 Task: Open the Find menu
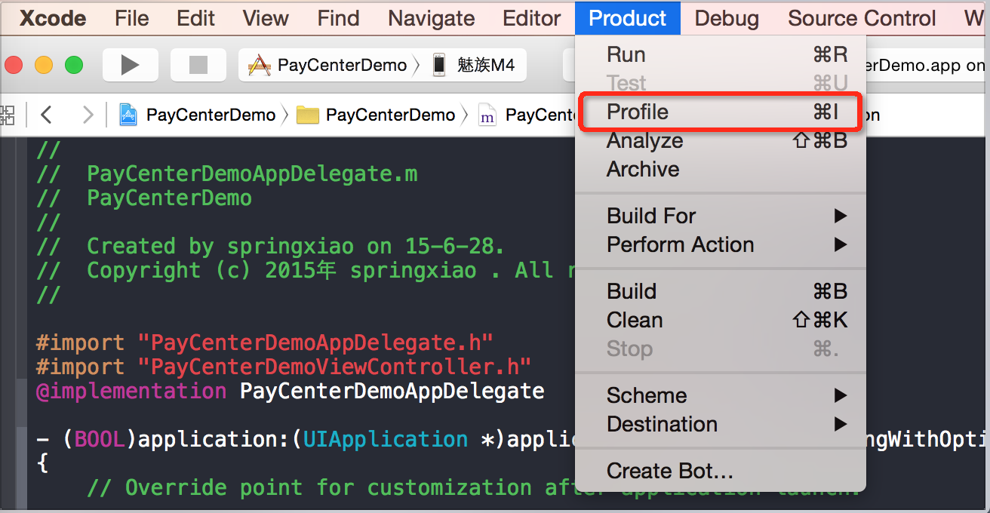(x=338, y=18)
